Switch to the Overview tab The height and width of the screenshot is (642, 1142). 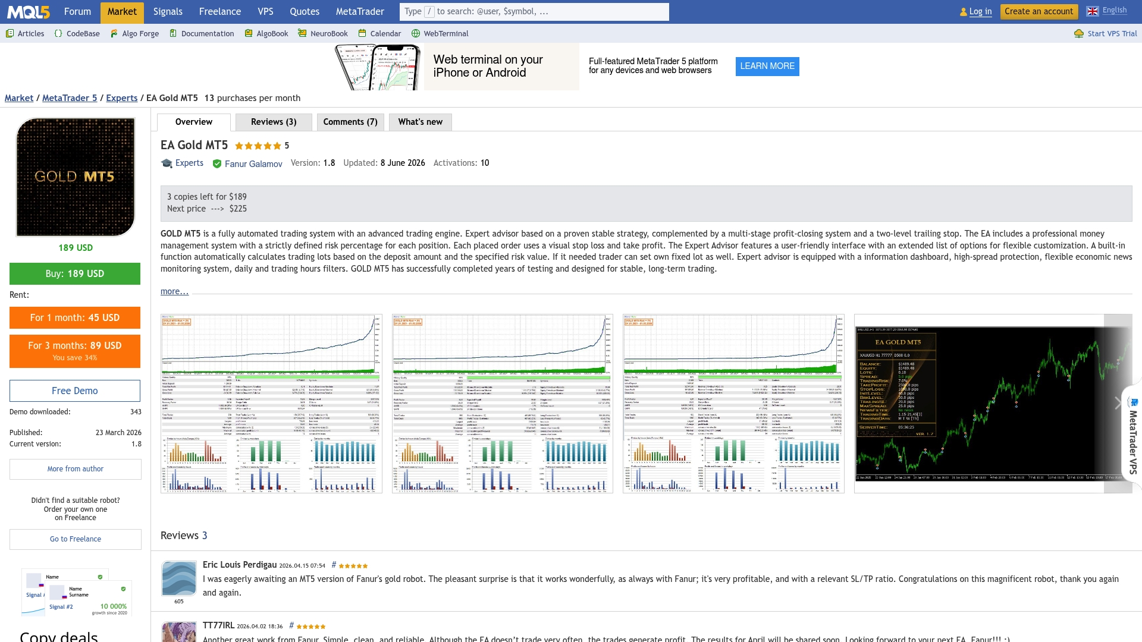[x=194, y=122]
